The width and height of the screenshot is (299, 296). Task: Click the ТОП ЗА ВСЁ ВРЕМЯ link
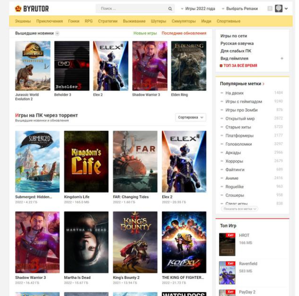tap(240, 66)
